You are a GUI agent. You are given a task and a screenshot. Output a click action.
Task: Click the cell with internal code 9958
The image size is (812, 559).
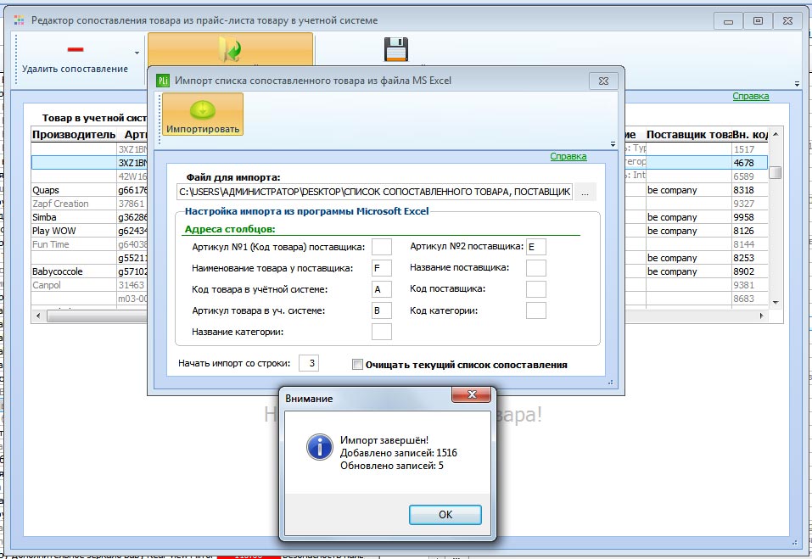[750, 217]
